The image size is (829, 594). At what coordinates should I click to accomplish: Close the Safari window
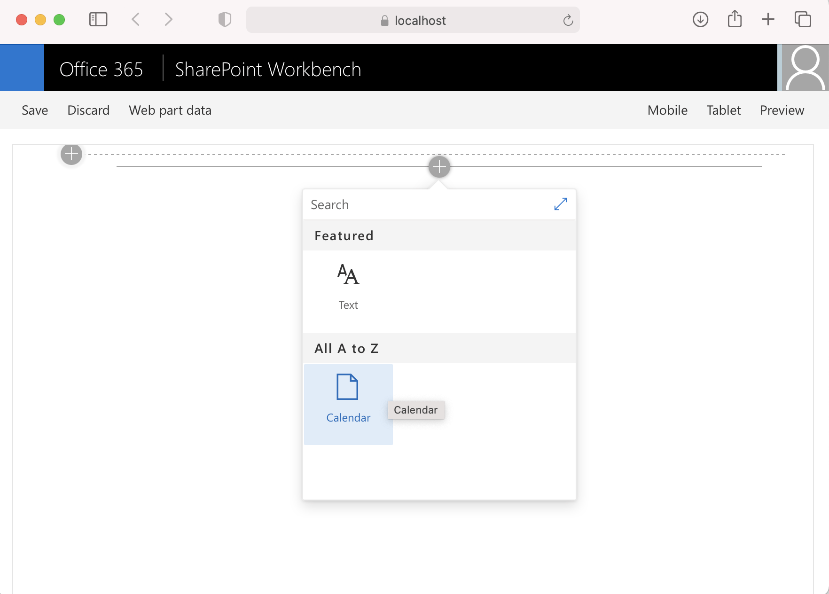(22, 20)
